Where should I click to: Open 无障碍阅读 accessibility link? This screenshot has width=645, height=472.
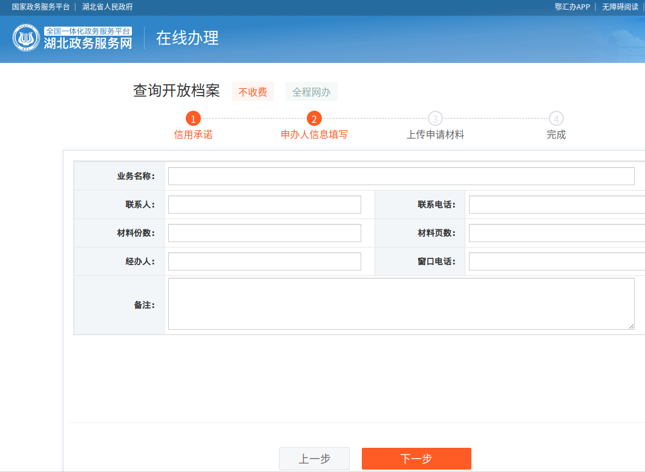tap(620, 7)
